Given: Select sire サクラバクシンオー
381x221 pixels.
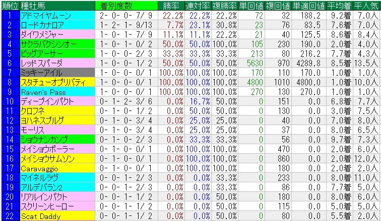Looking at the screenshot, I should [57, 44].
